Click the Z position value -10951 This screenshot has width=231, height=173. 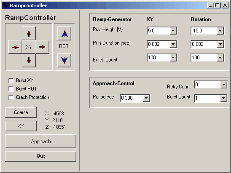tap(59, 127)
